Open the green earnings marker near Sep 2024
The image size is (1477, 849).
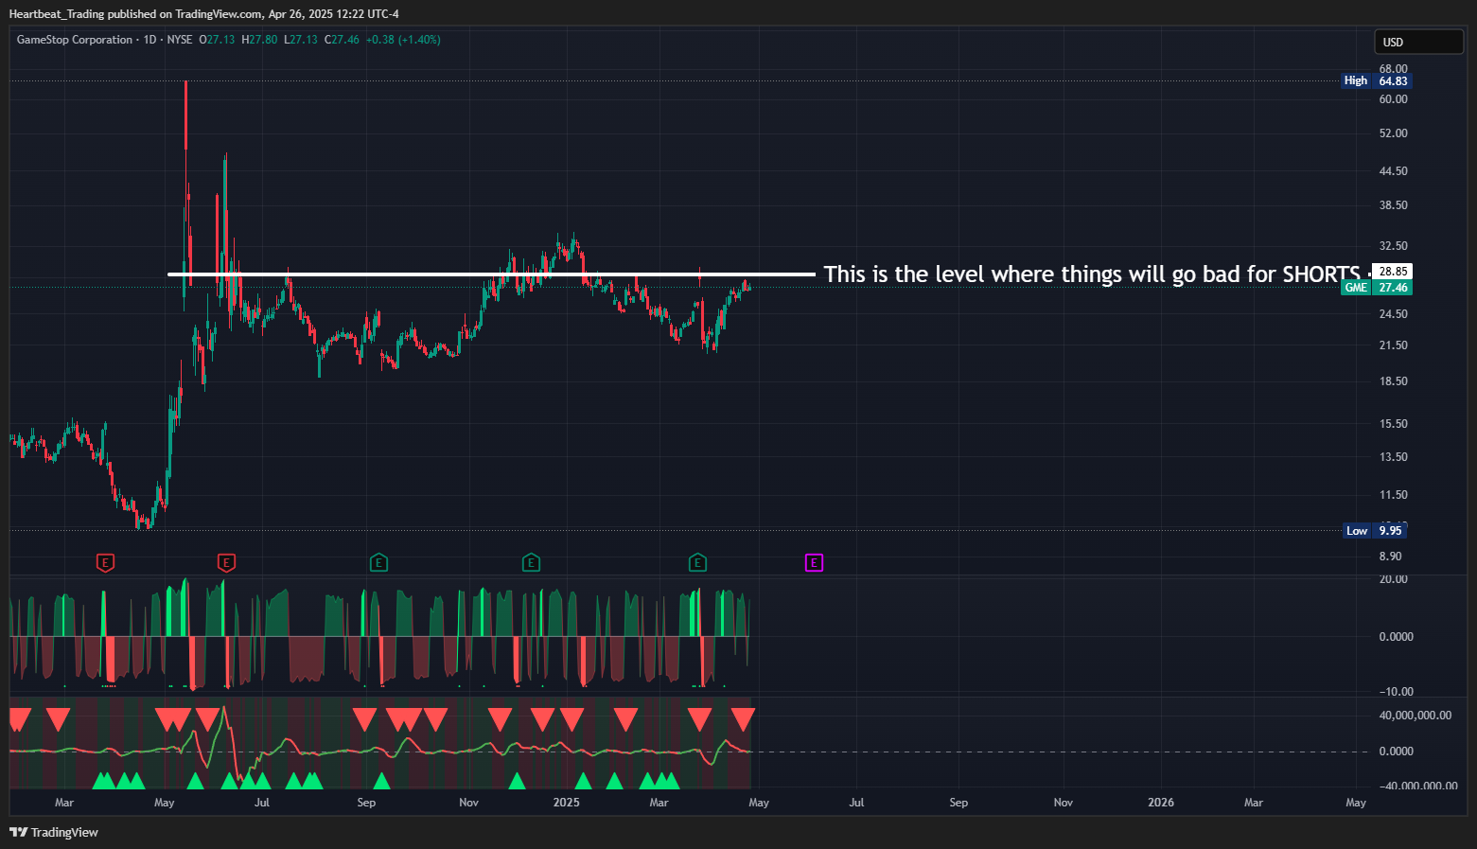[x=378, y=563]
